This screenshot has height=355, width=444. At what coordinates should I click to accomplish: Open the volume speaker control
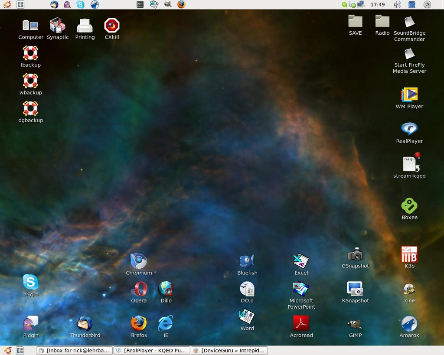coord(397,4)
